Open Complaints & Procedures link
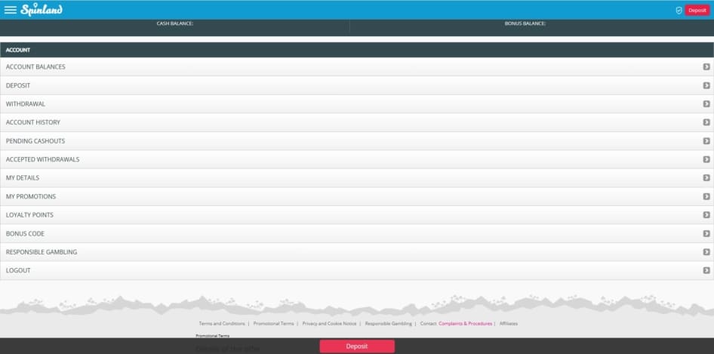The height and width of the screenshot is (354, 714). [x=465, y=323]
